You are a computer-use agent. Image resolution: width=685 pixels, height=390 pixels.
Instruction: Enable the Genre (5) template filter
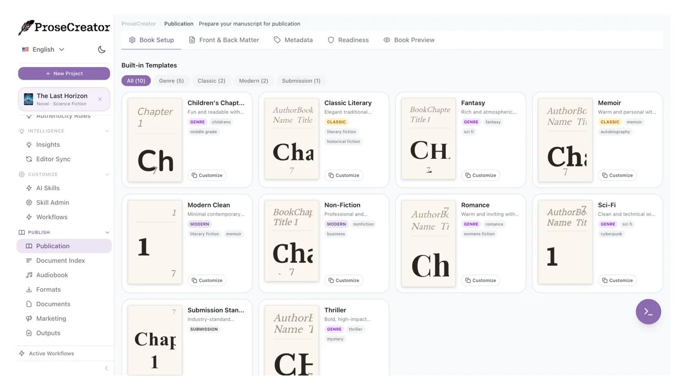171,81
